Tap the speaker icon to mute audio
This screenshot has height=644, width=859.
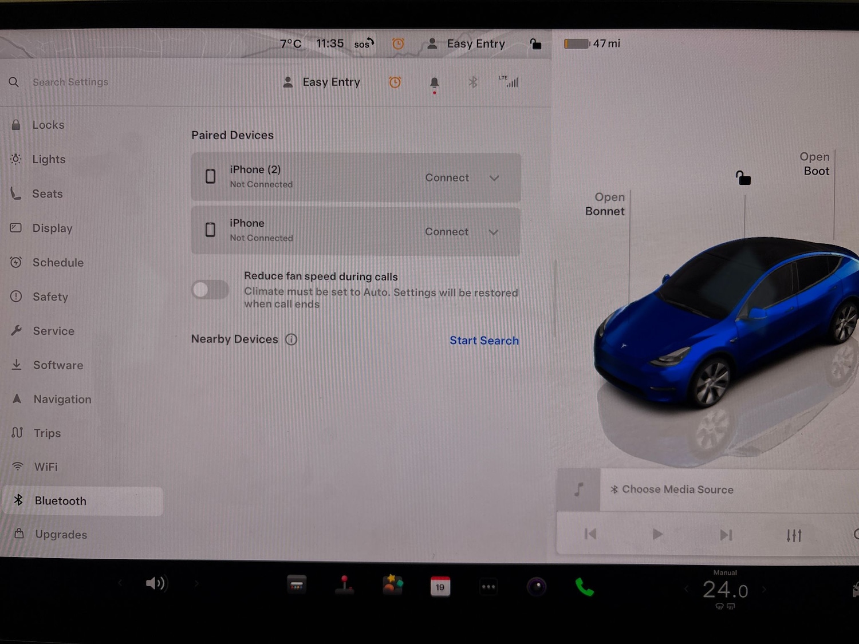click(x=156, y=583)
